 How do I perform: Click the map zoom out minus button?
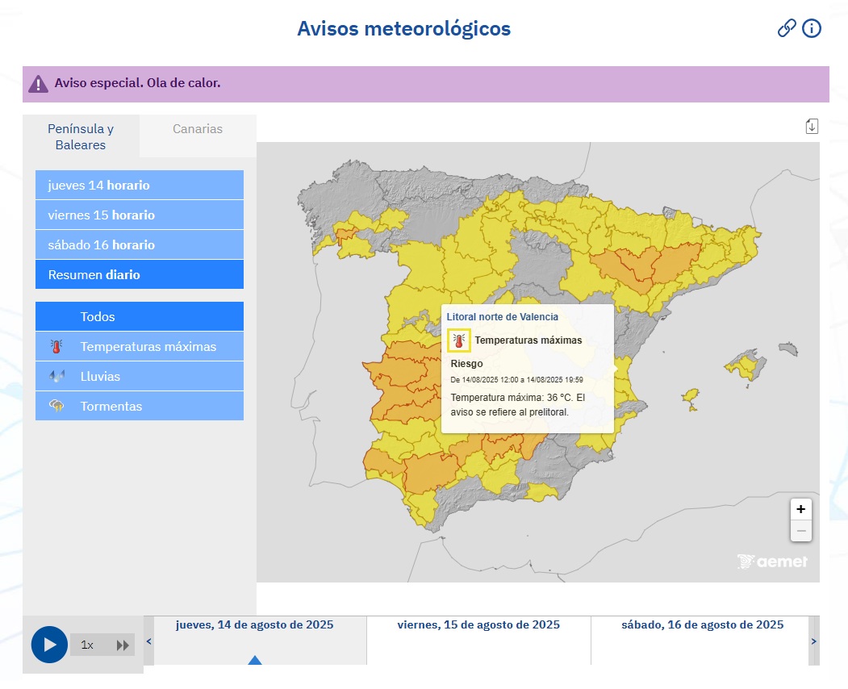(x=800, y=531)
